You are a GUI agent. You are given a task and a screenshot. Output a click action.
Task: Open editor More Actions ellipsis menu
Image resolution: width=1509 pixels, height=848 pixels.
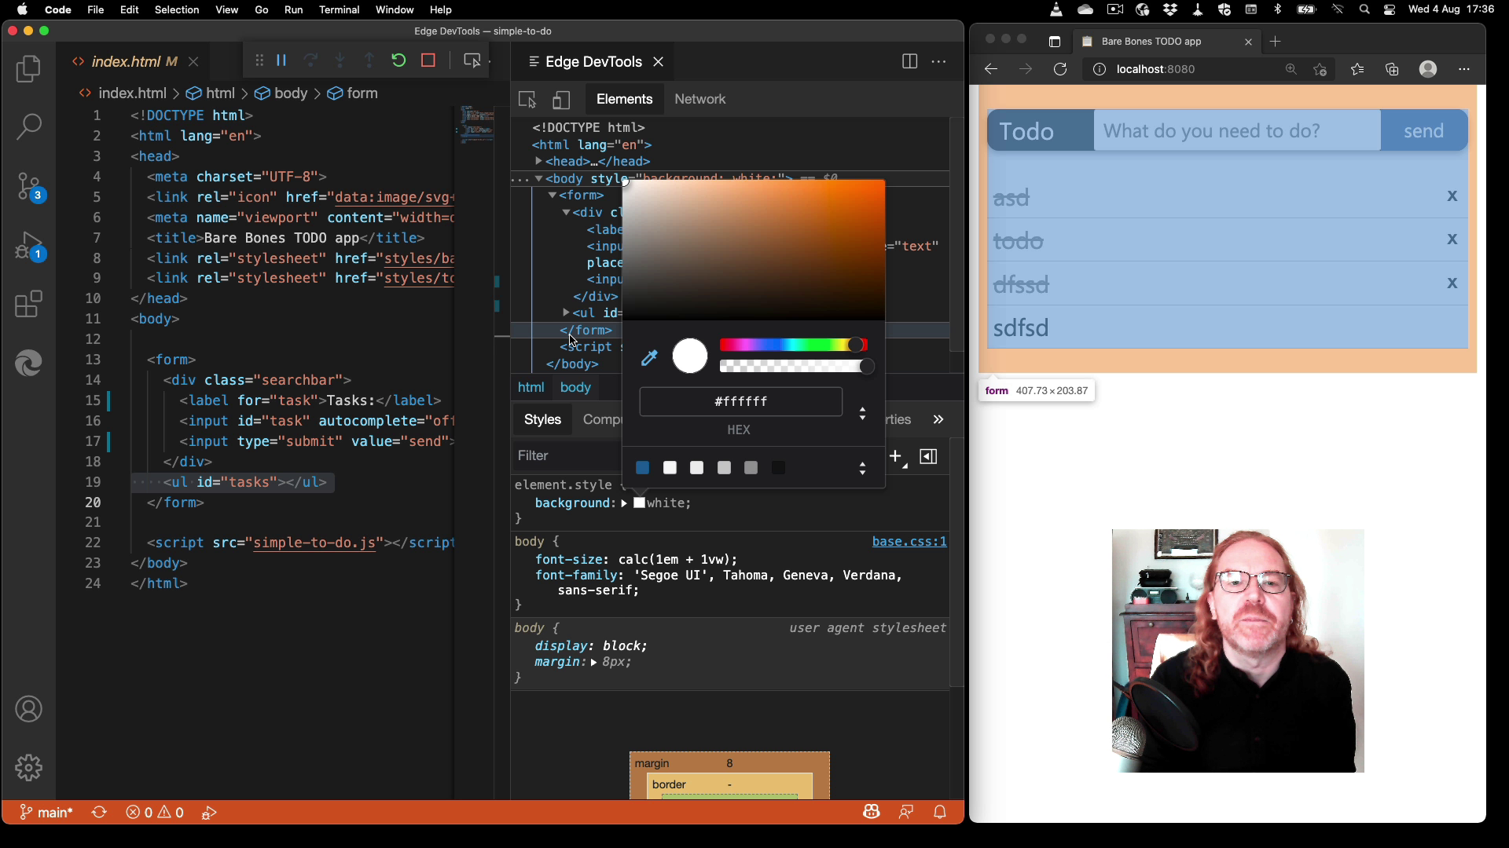click(938, 61)
